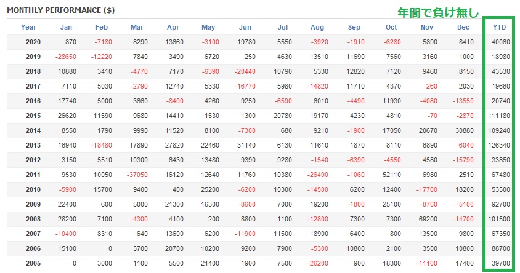
Task: Click 2005 YTD value 39700
Action: coord(501,263)
